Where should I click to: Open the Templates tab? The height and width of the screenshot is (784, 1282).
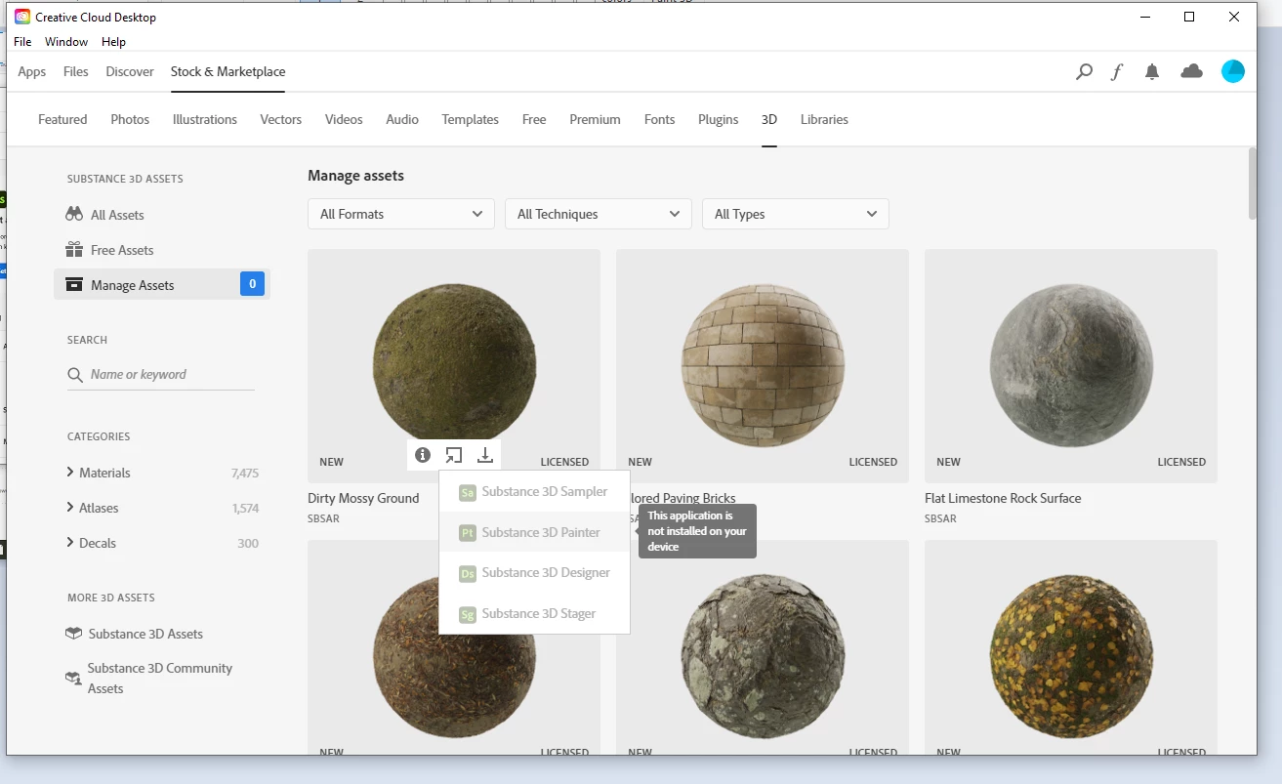[x=471, y=119]
